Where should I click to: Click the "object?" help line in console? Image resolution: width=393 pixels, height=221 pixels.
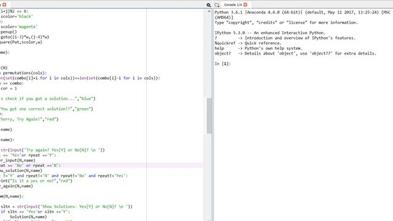coord(295,53)
